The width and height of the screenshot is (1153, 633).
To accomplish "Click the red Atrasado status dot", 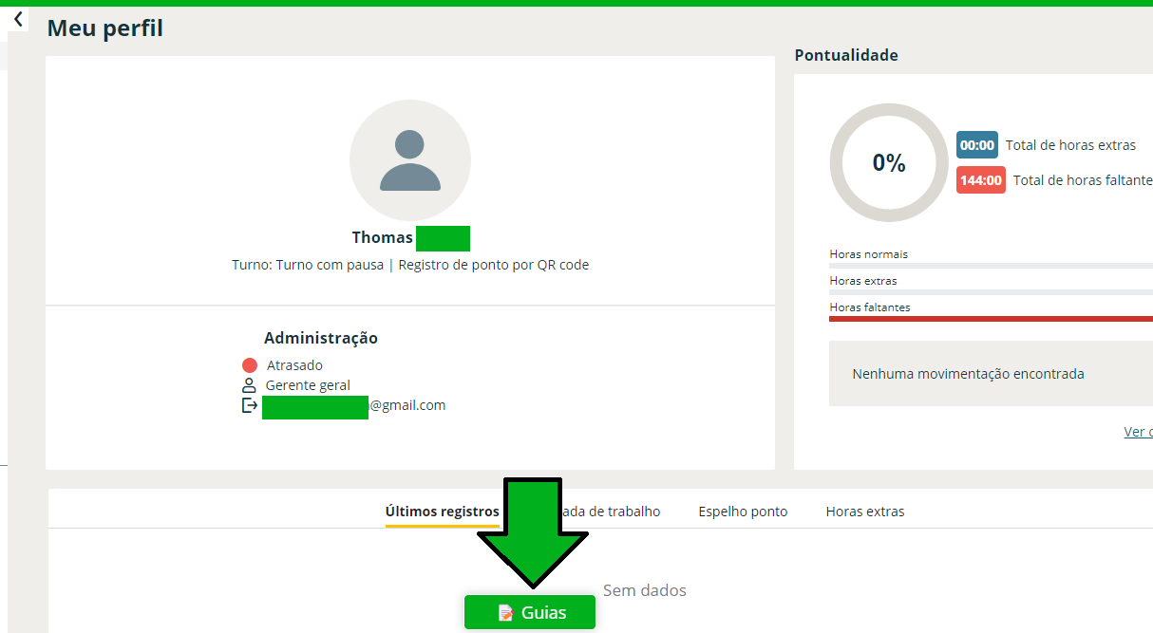I will (250, 365).
